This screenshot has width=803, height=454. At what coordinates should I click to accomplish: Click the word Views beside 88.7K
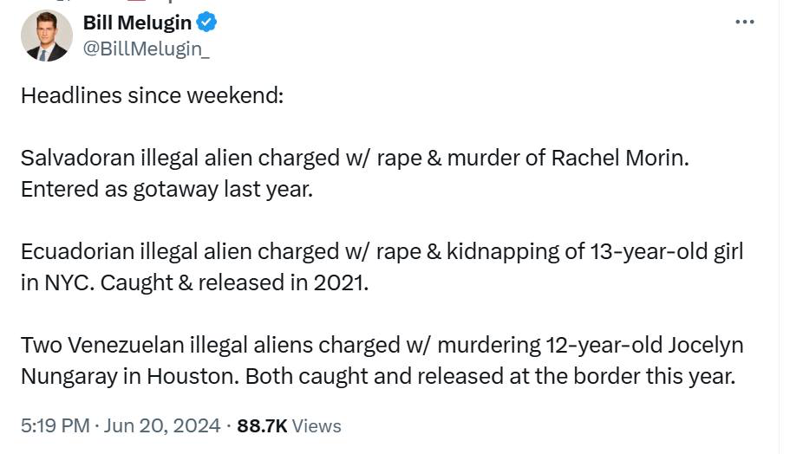[x=317, y=425]
